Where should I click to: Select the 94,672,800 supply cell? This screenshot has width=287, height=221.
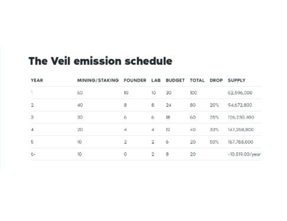pos(240,105)
